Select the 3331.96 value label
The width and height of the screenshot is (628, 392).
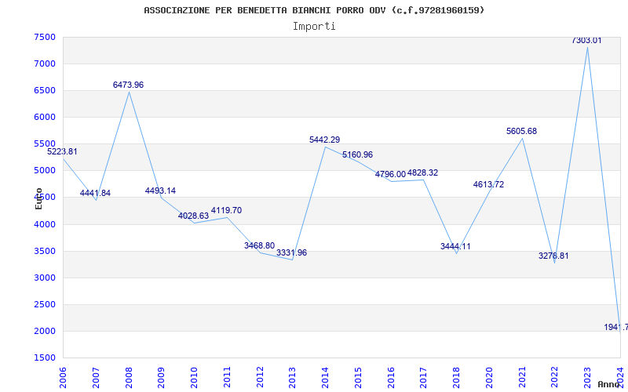coord(291,252)
